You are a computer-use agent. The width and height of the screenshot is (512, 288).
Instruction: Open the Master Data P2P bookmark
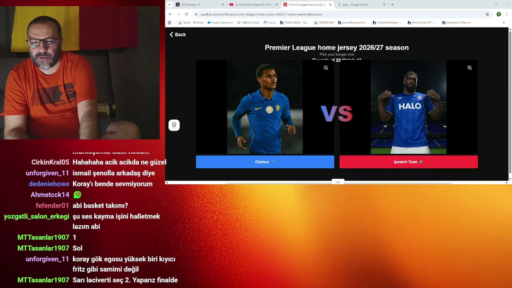pyautogui.click(x=422, y=23)
